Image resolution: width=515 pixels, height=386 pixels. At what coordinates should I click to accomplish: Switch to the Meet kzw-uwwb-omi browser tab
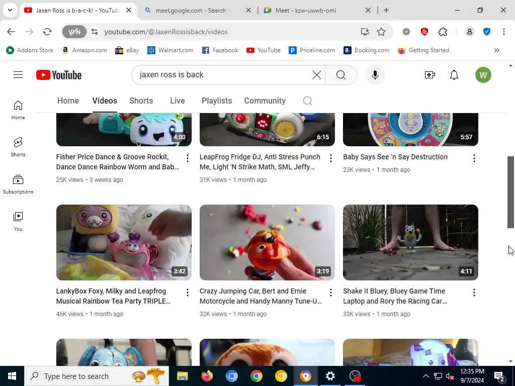(x=317, y=10)
